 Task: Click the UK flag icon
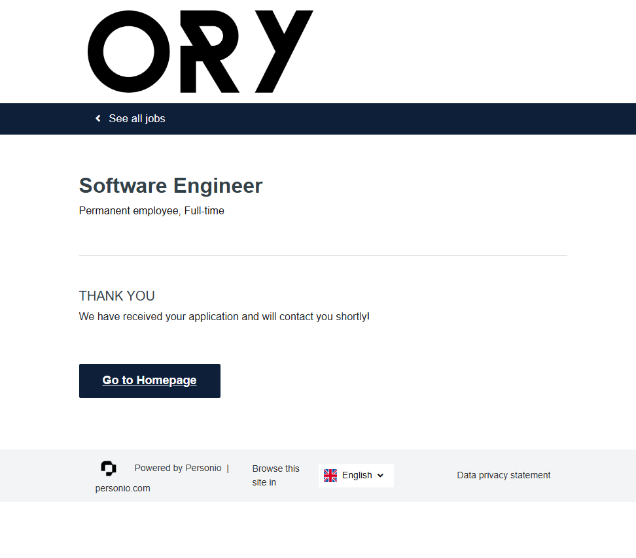(330, 475)
